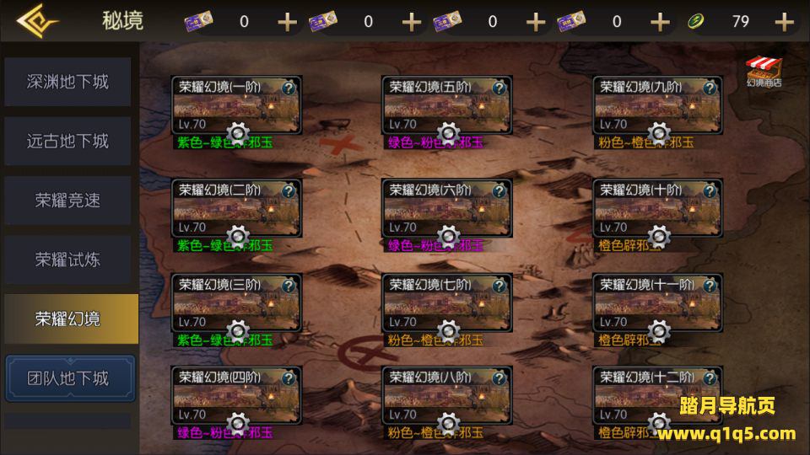Select the 远古地下城 menu entry
The image size is (810, 455).
point(67,142)
